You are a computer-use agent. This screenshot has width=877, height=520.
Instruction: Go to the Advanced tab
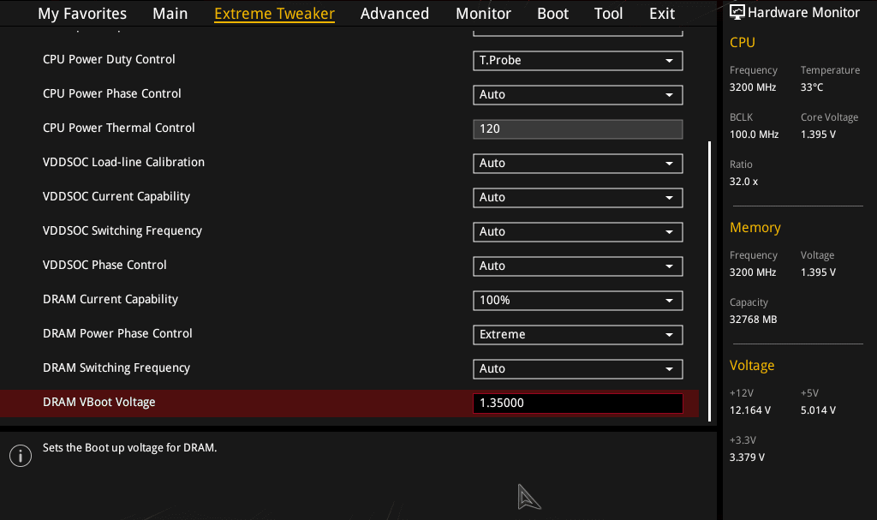395,14
